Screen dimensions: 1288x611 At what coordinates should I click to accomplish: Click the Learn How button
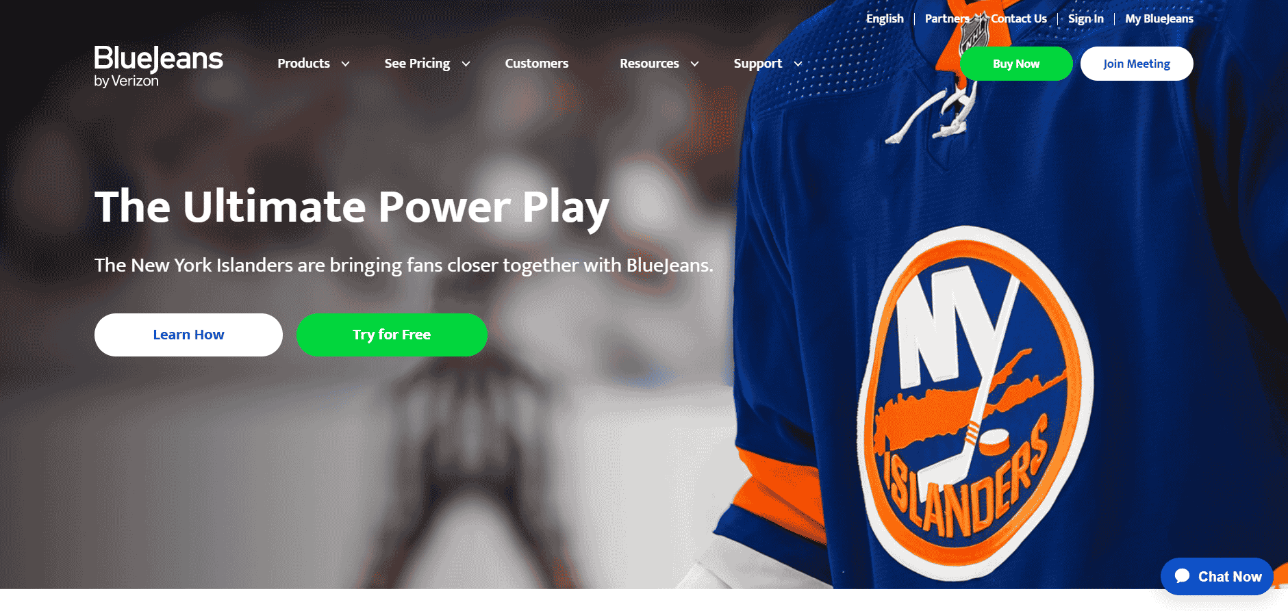188,335
